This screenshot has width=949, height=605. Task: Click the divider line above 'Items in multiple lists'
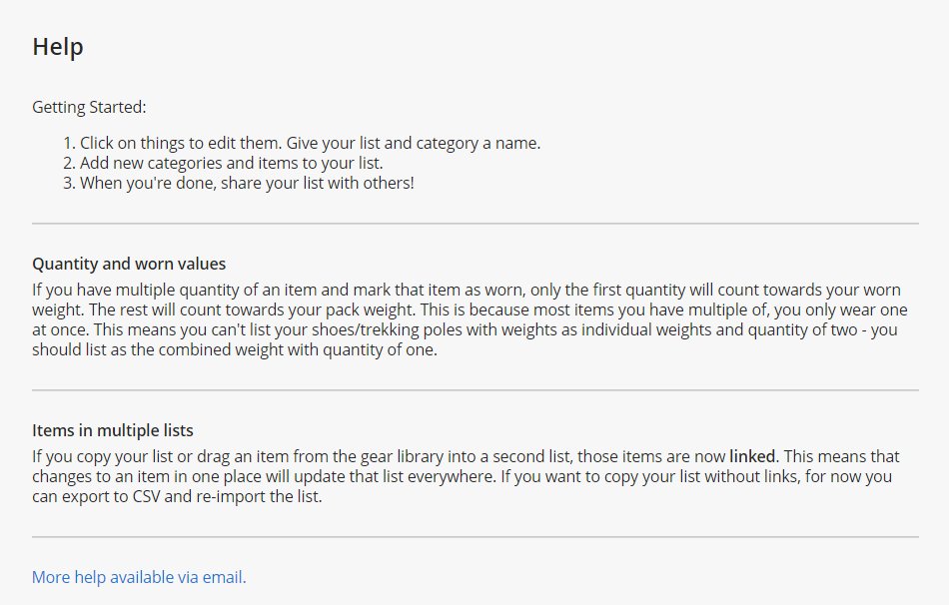(x=475, y=390)
